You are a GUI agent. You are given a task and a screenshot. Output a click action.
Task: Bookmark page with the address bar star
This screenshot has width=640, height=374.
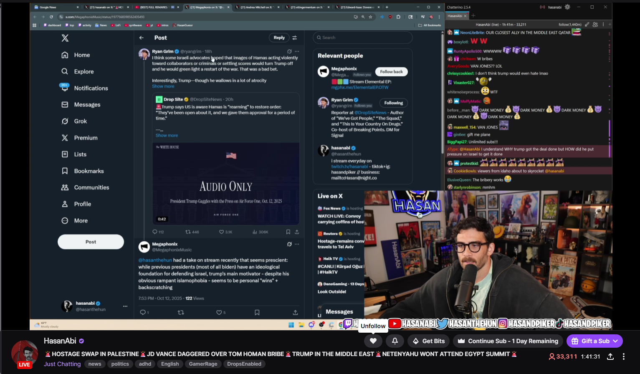[x=370, y=17]
